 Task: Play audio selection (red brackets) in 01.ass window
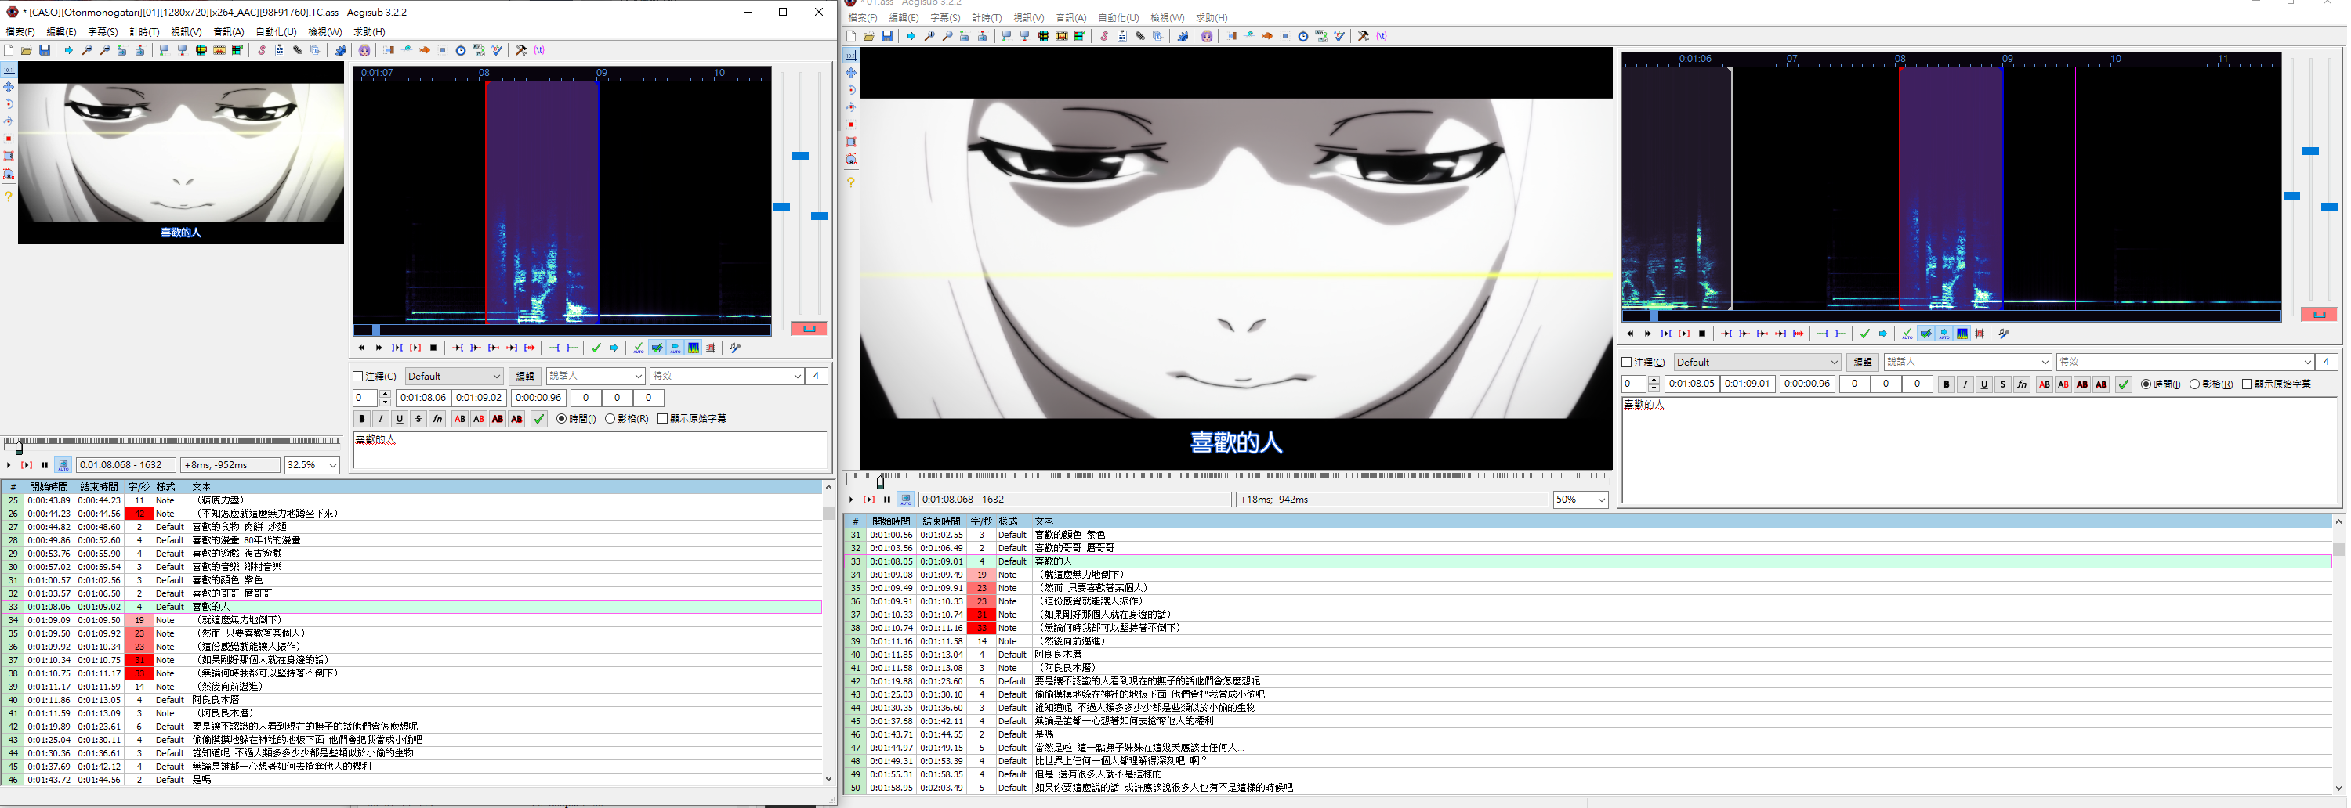click(x=1685, y=334)
